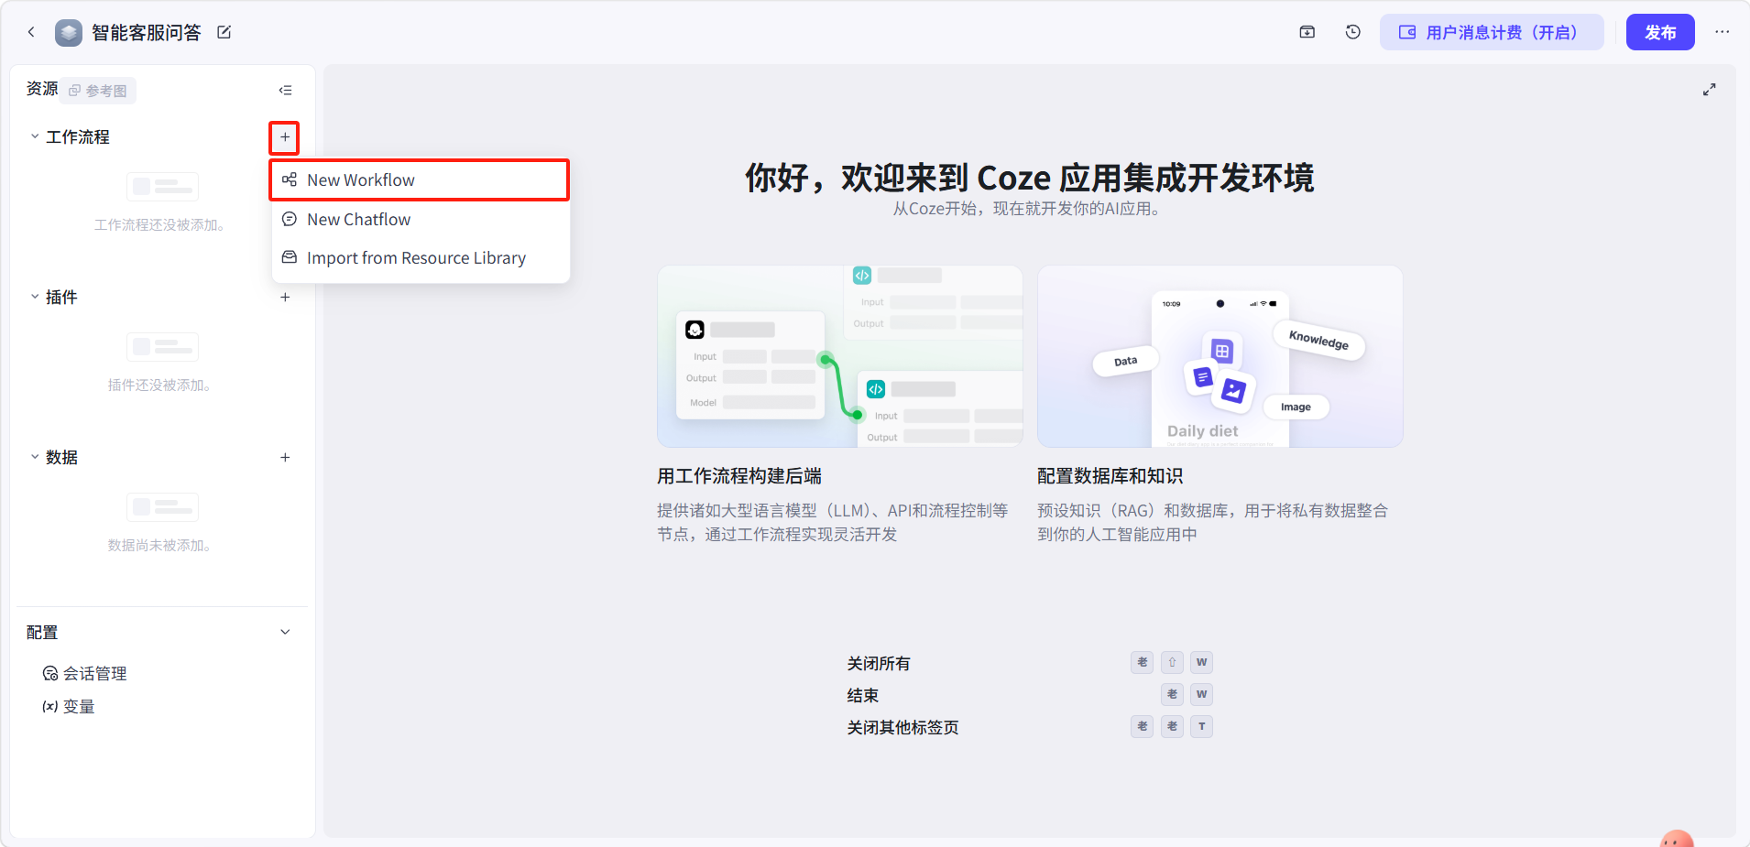
Task: Open 会话管理 in configuration
Action: click(x=85, y=674)
